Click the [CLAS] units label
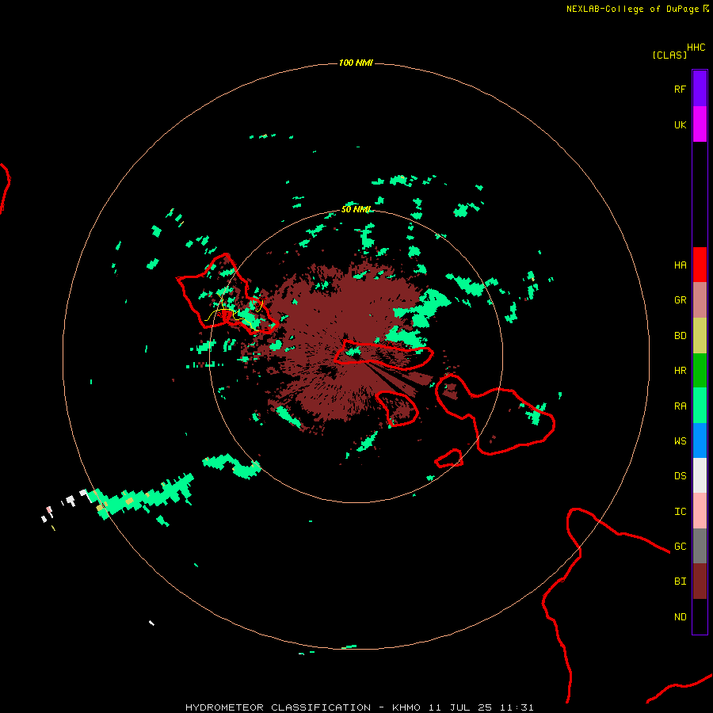This screenshot has width=713, height=713. coord(669,55)
